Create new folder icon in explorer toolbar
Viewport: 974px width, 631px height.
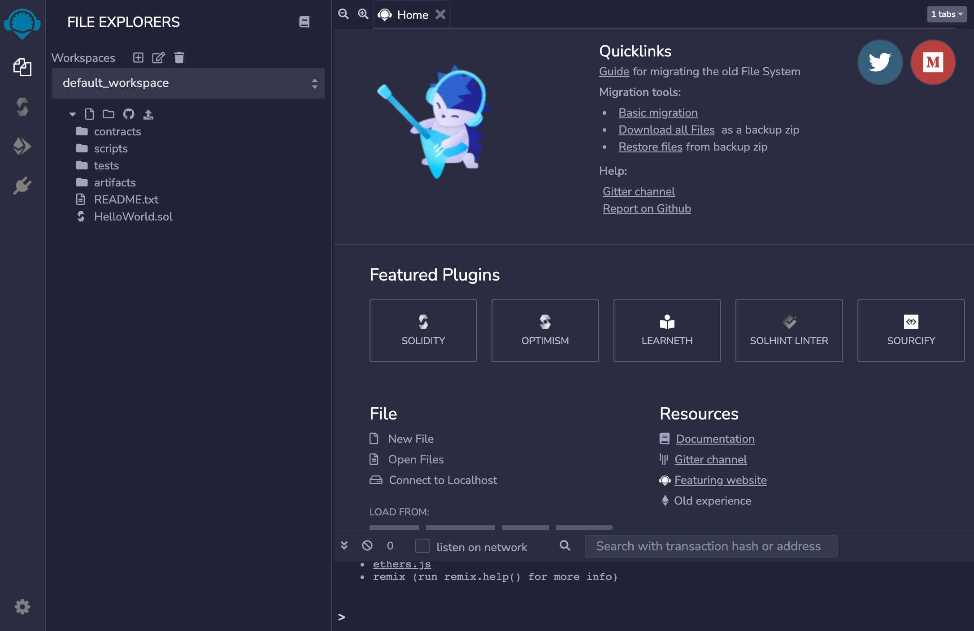[x=109, y=114]
